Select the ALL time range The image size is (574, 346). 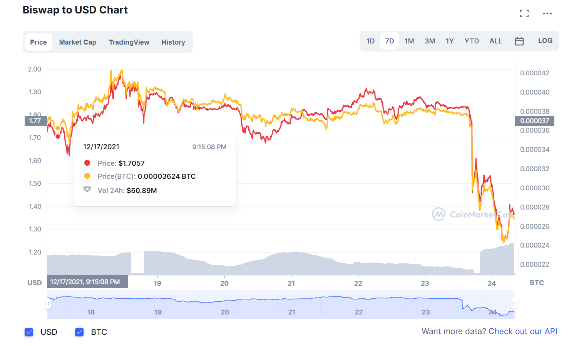tap(496, 41)
